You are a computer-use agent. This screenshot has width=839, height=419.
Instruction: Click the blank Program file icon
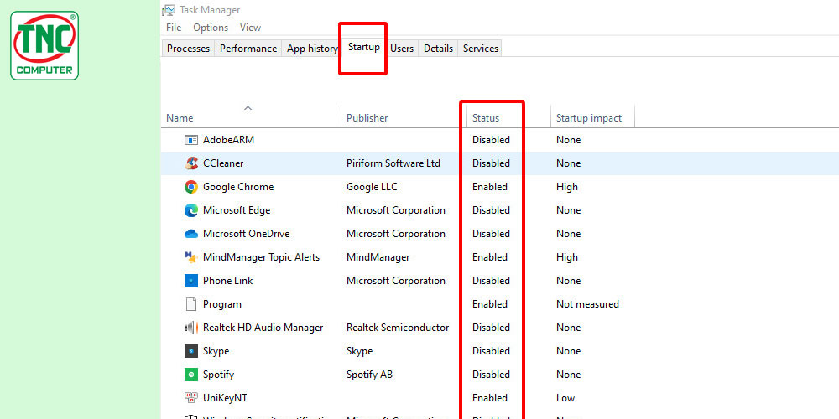coord(191,304)
